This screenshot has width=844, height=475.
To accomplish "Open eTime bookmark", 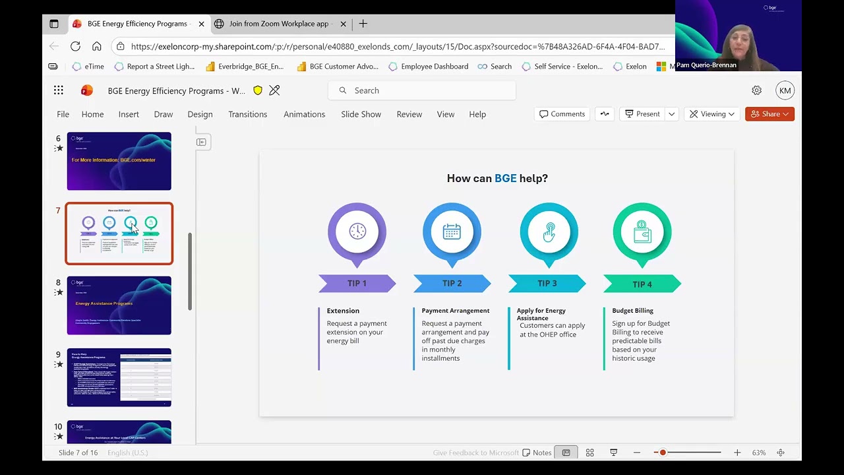I will (88, 66).
